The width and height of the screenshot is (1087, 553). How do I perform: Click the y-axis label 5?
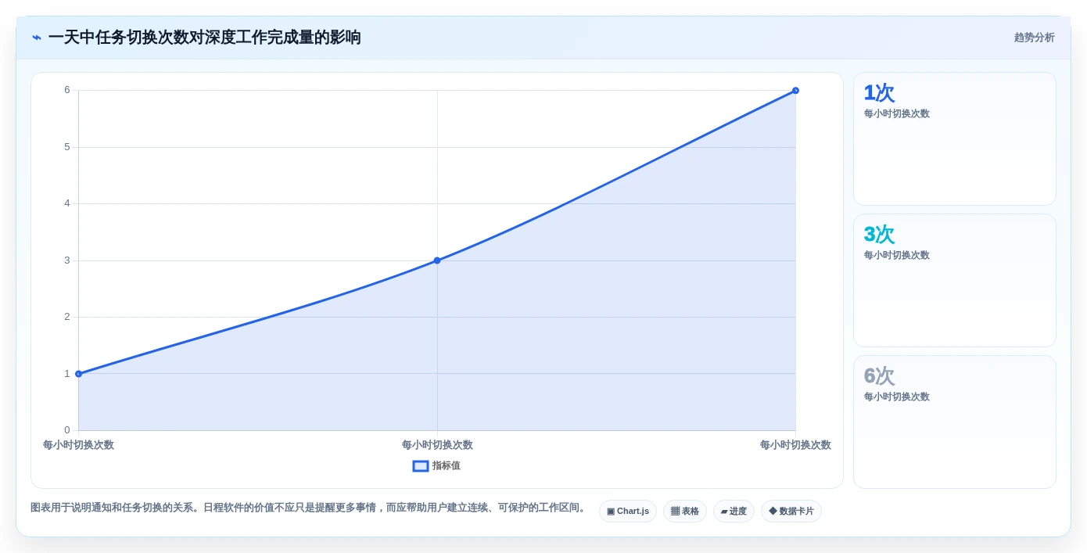point(67,147)
